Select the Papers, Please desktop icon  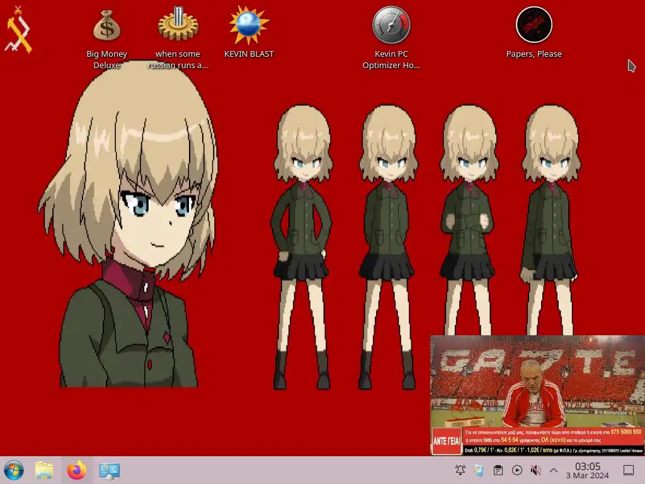pos(534,25)
